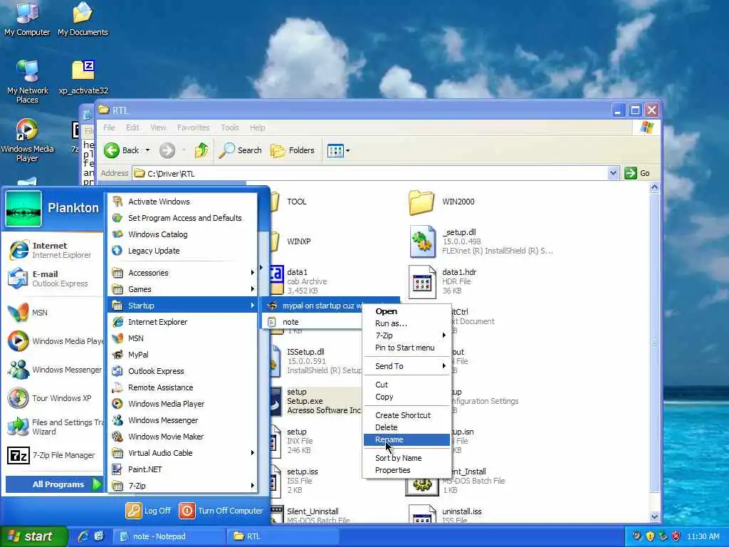This screenshot has width=729, height=547.
Task: Select Rename in the context menu
Action: point(407,439)
